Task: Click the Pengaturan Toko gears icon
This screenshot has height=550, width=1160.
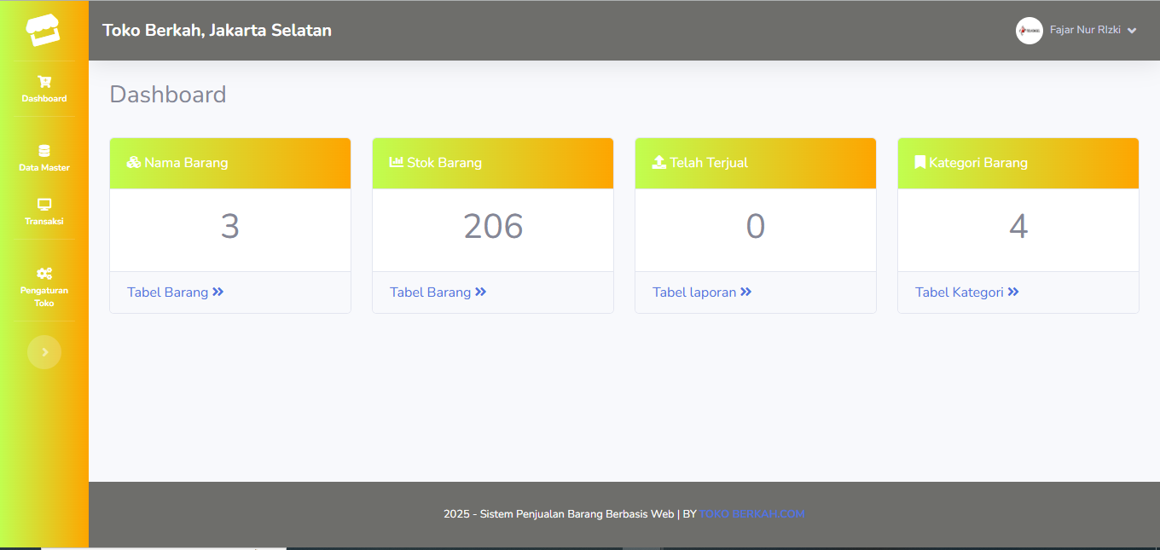Action: pyautogui.click(x=44, y=274)
